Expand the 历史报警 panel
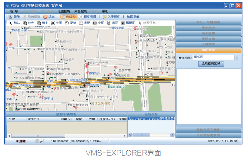Screen dimensions: 248x160 pyautogui.click(x=208, y=34)
